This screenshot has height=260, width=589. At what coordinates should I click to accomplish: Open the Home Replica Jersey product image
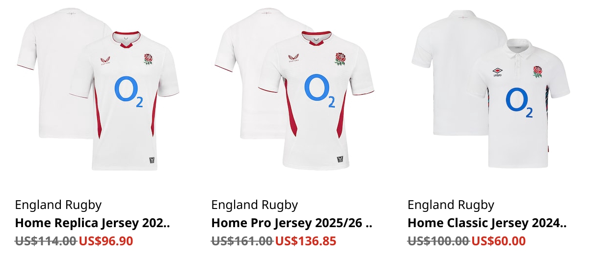98,89
